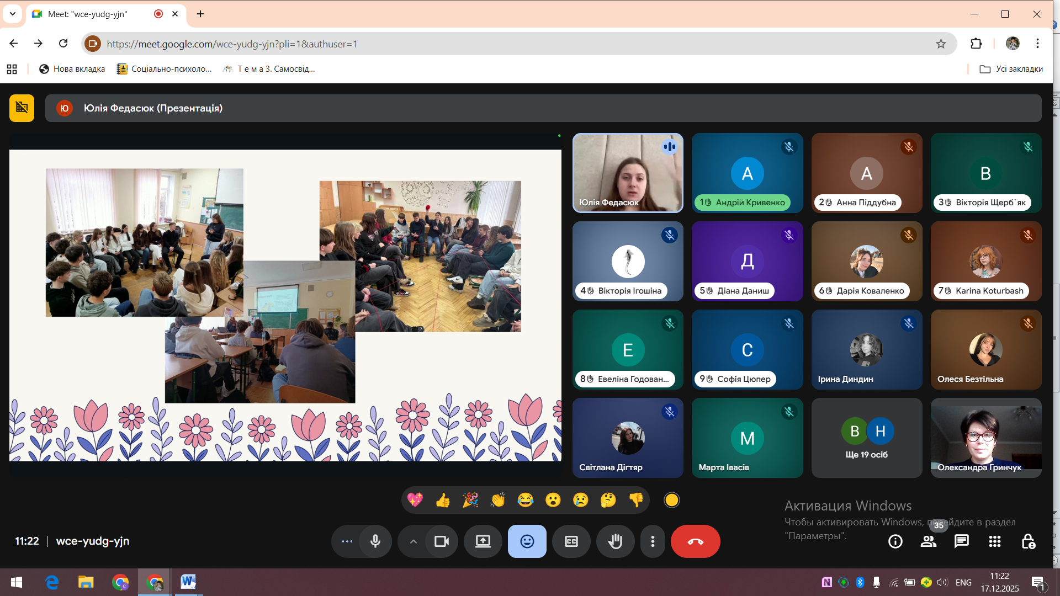Toggle closed captions
Viewport: 1060px width, 596px height.
coord(571,541)
